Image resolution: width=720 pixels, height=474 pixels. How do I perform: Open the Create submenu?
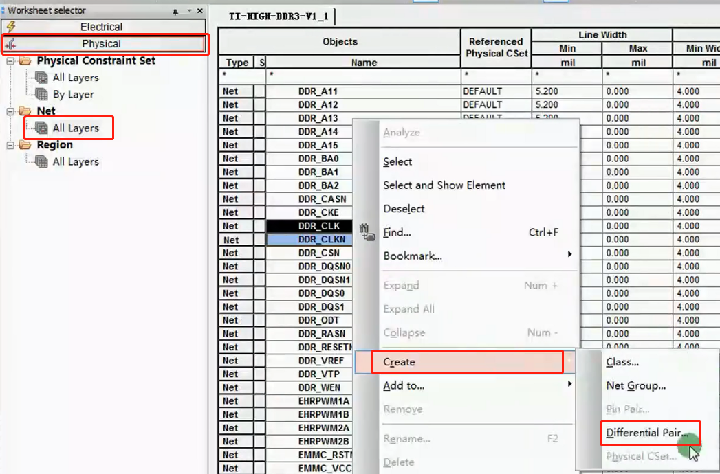click(x=466, y=362)
